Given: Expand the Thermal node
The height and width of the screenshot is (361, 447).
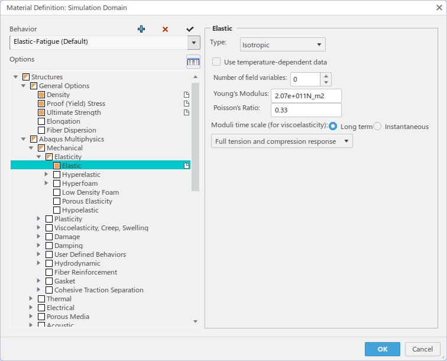Looking at the screenshot, I should coord(31,298).
